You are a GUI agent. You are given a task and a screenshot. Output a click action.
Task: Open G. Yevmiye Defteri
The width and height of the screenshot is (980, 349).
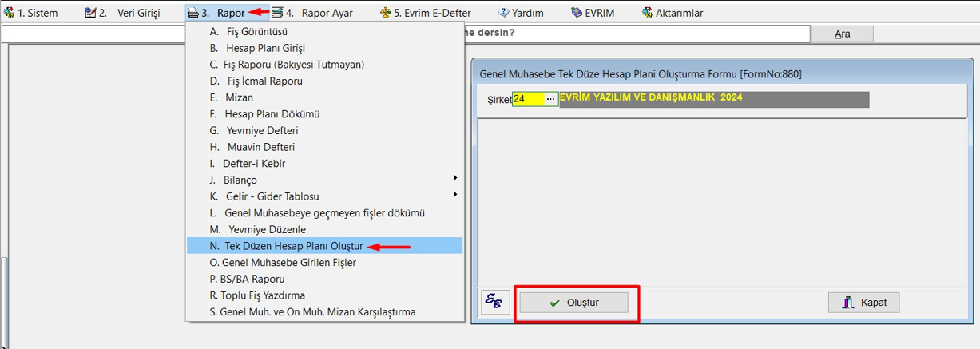click(324, 130)
